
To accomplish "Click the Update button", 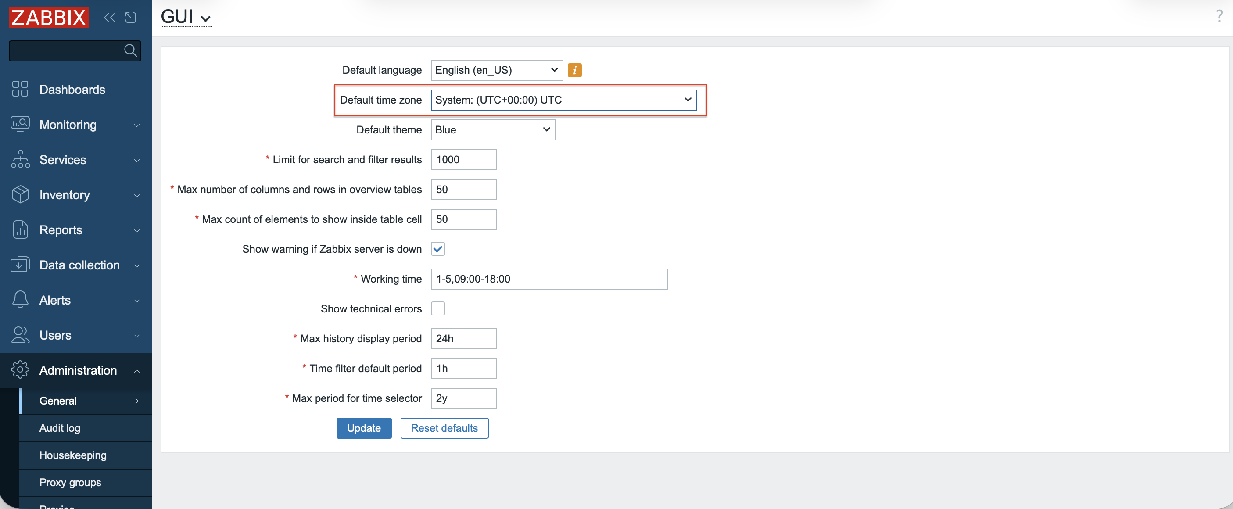I will pyautogui.click(x=364, y=427).
